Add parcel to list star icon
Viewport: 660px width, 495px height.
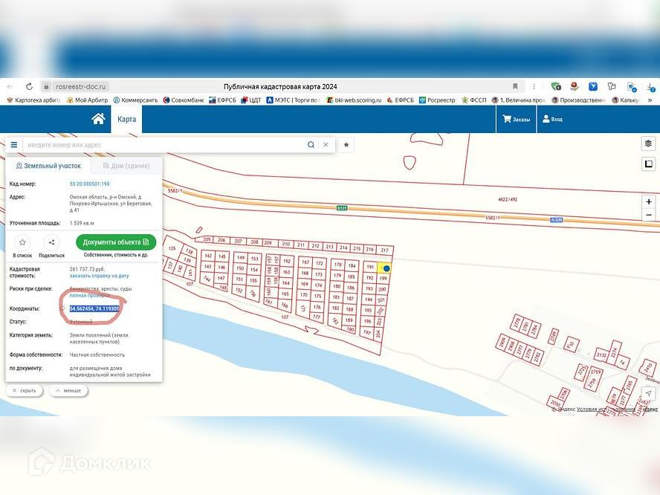22,242
